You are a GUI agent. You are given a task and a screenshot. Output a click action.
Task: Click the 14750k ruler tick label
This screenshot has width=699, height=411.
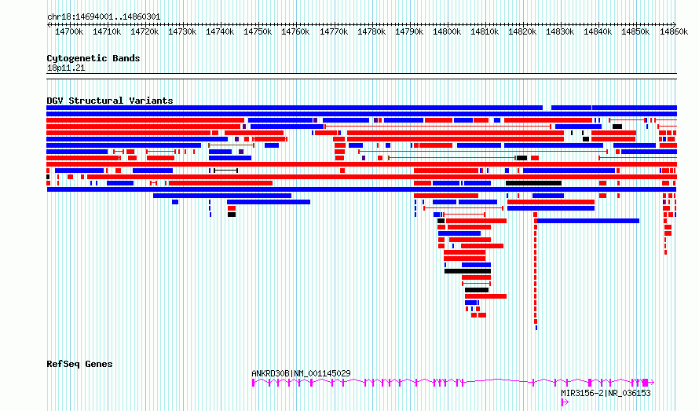point(258,31)
